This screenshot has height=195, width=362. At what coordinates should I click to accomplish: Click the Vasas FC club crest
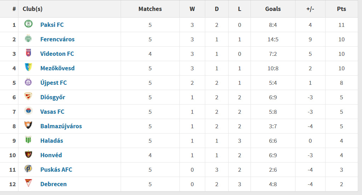(28, 111)
